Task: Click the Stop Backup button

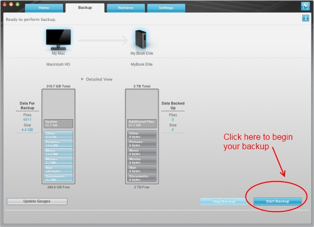Action: pyautogui.click(x=223, y=201)
